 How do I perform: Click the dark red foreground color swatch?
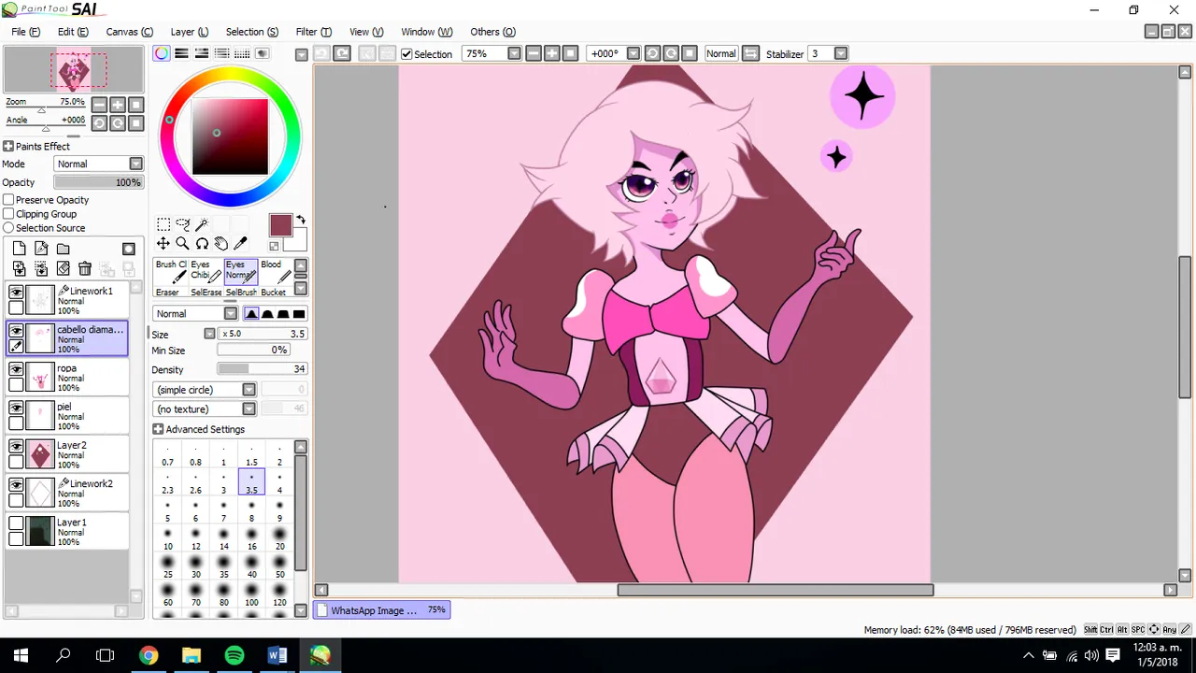click(x=280, y=225)
